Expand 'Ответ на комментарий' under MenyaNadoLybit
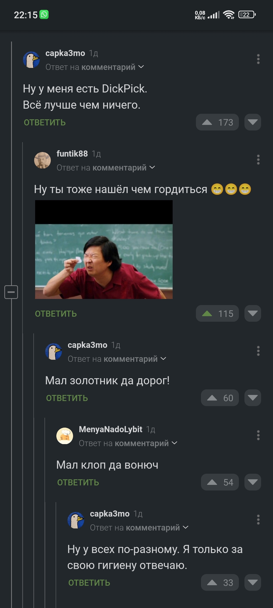This screenshot has width=273, height=608. pos(128,443)
